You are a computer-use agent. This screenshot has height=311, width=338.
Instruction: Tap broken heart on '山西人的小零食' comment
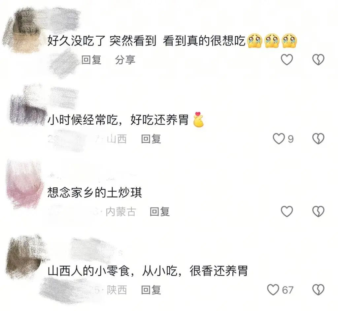tap(319, 290)
